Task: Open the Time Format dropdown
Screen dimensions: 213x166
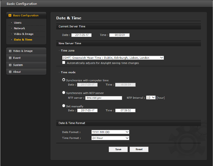Action: [x=110, y=138]
